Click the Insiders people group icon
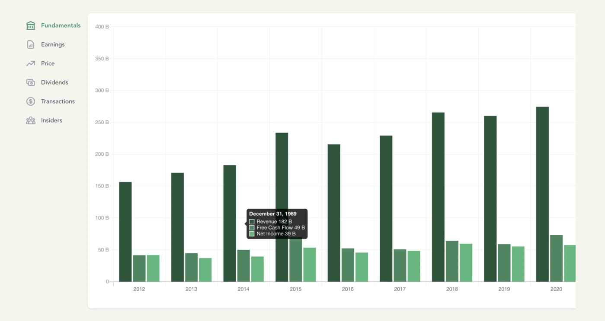This screenshot has height=321, width=605. (x=31, y=120)
